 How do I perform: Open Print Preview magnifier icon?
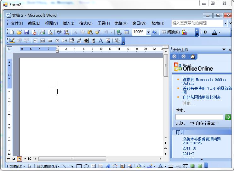(x=50, y=32)
